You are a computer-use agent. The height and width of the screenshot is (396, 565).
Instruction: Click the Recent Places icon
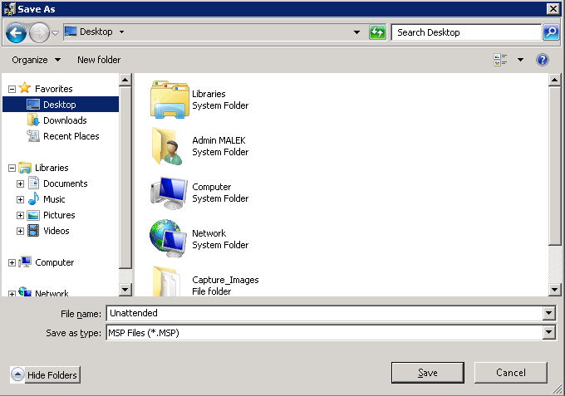click(x=33, y=135)
